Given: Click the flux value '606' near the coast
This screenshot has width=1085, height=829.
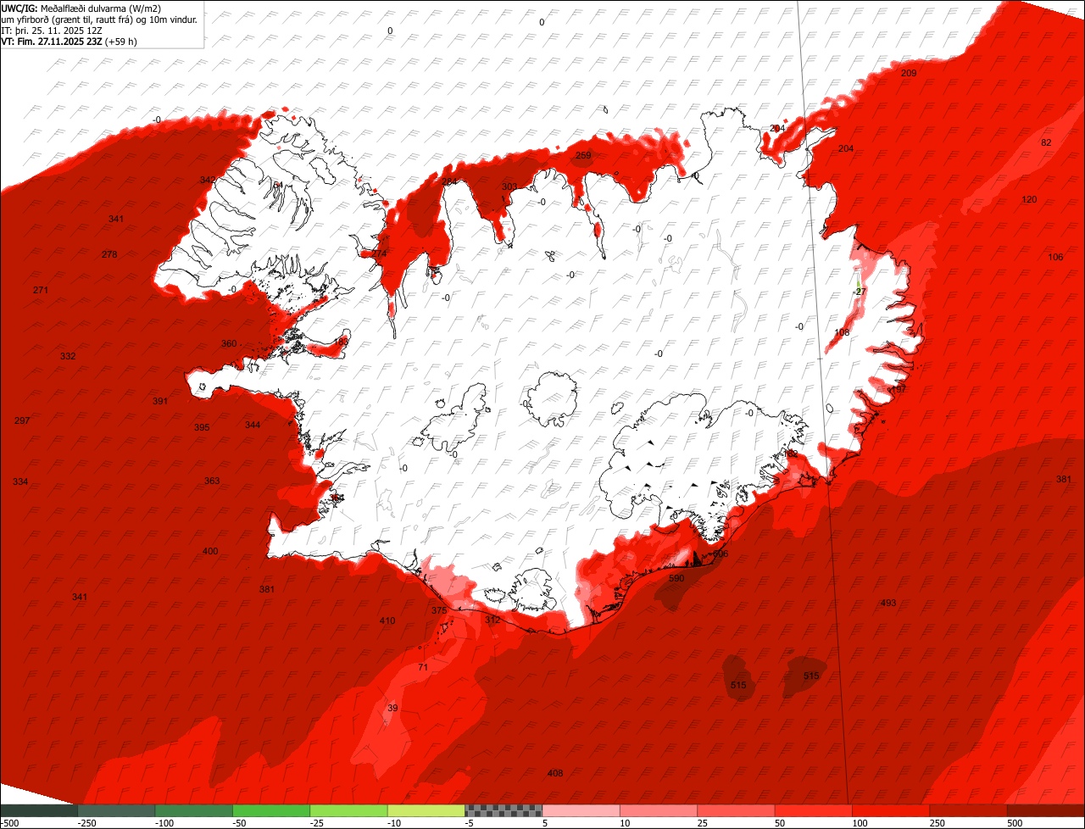Looking at the screenshot, I should click(721, 554).
